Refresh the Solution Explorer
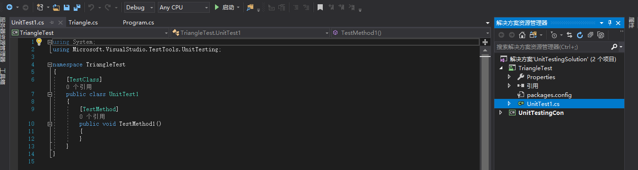 click(x=580, y=35)
